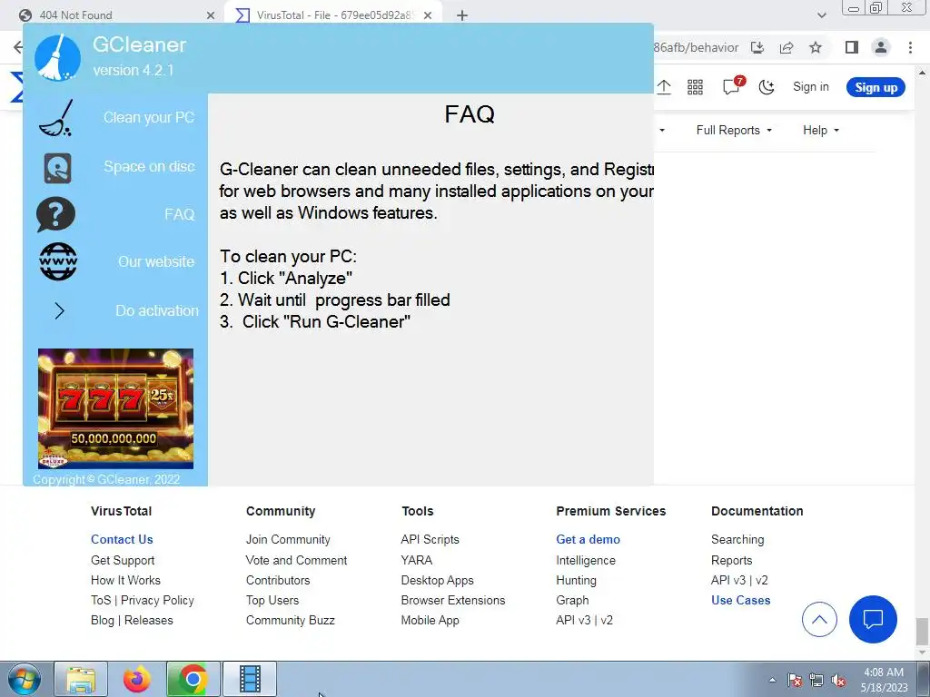Toggle Chrome side panel icon
The width and height of the screenshot is (930, 697).
point(852,47)
